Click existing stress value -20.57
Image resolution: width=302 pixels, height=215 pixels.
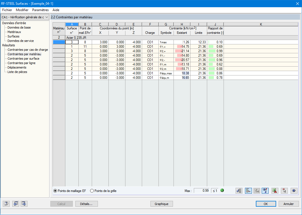pyautogui.click(x=182, y=60)
